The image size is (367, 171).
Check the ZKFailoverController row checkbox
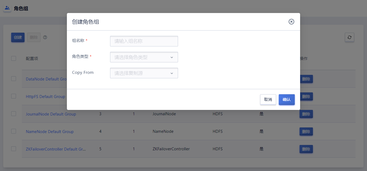(14, 149)
